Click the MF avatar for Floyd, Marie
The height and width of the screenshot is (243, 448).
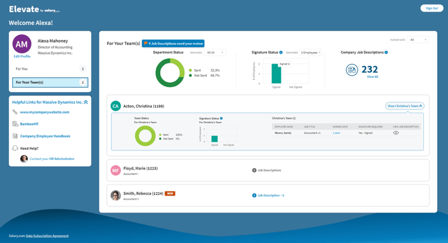[116, 171]
